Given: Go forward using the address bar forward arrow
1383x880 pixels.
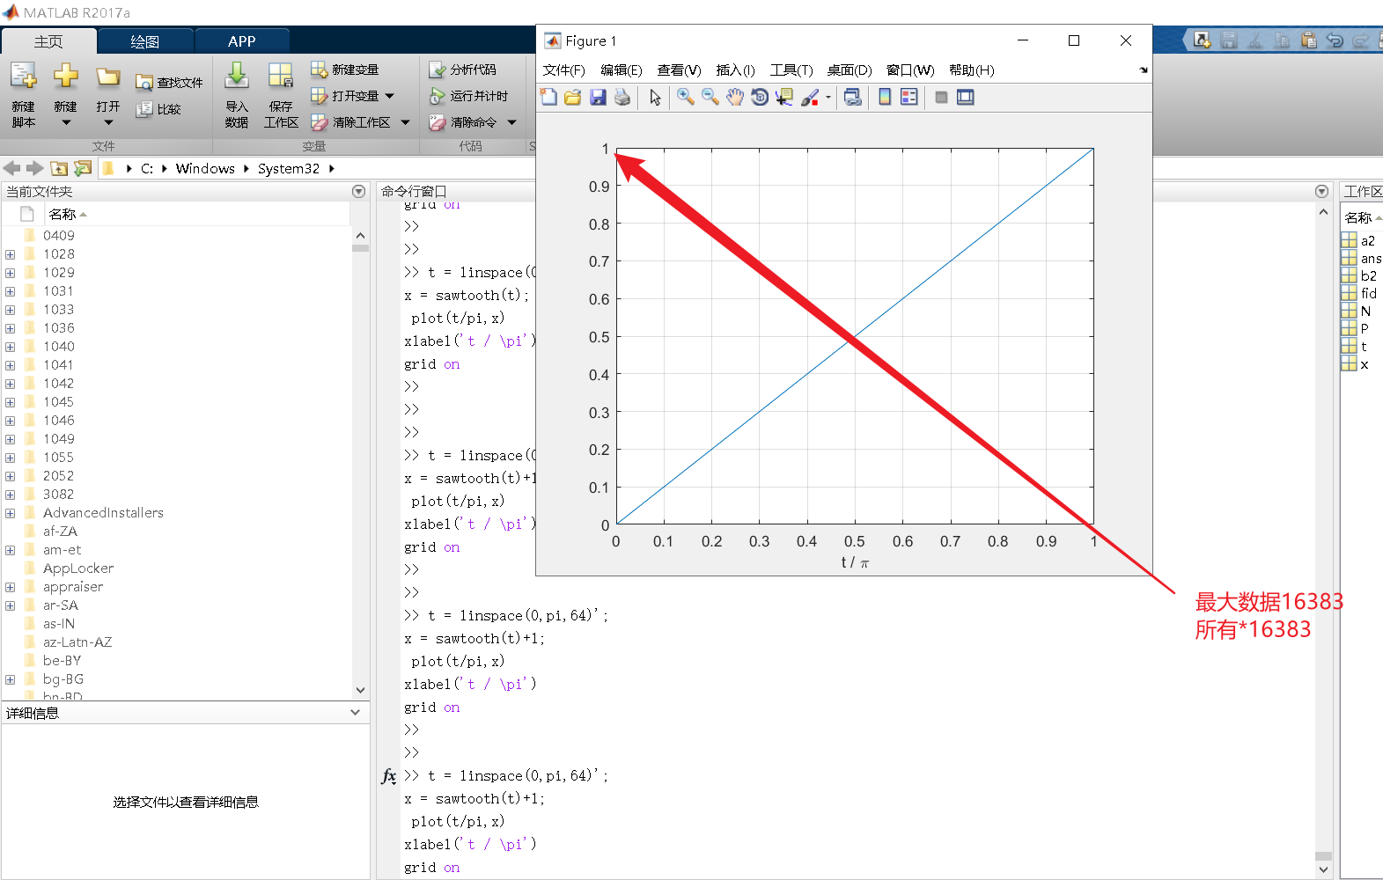Looking at the screenshot, I should pyautogui.click(x=35, y=168).
